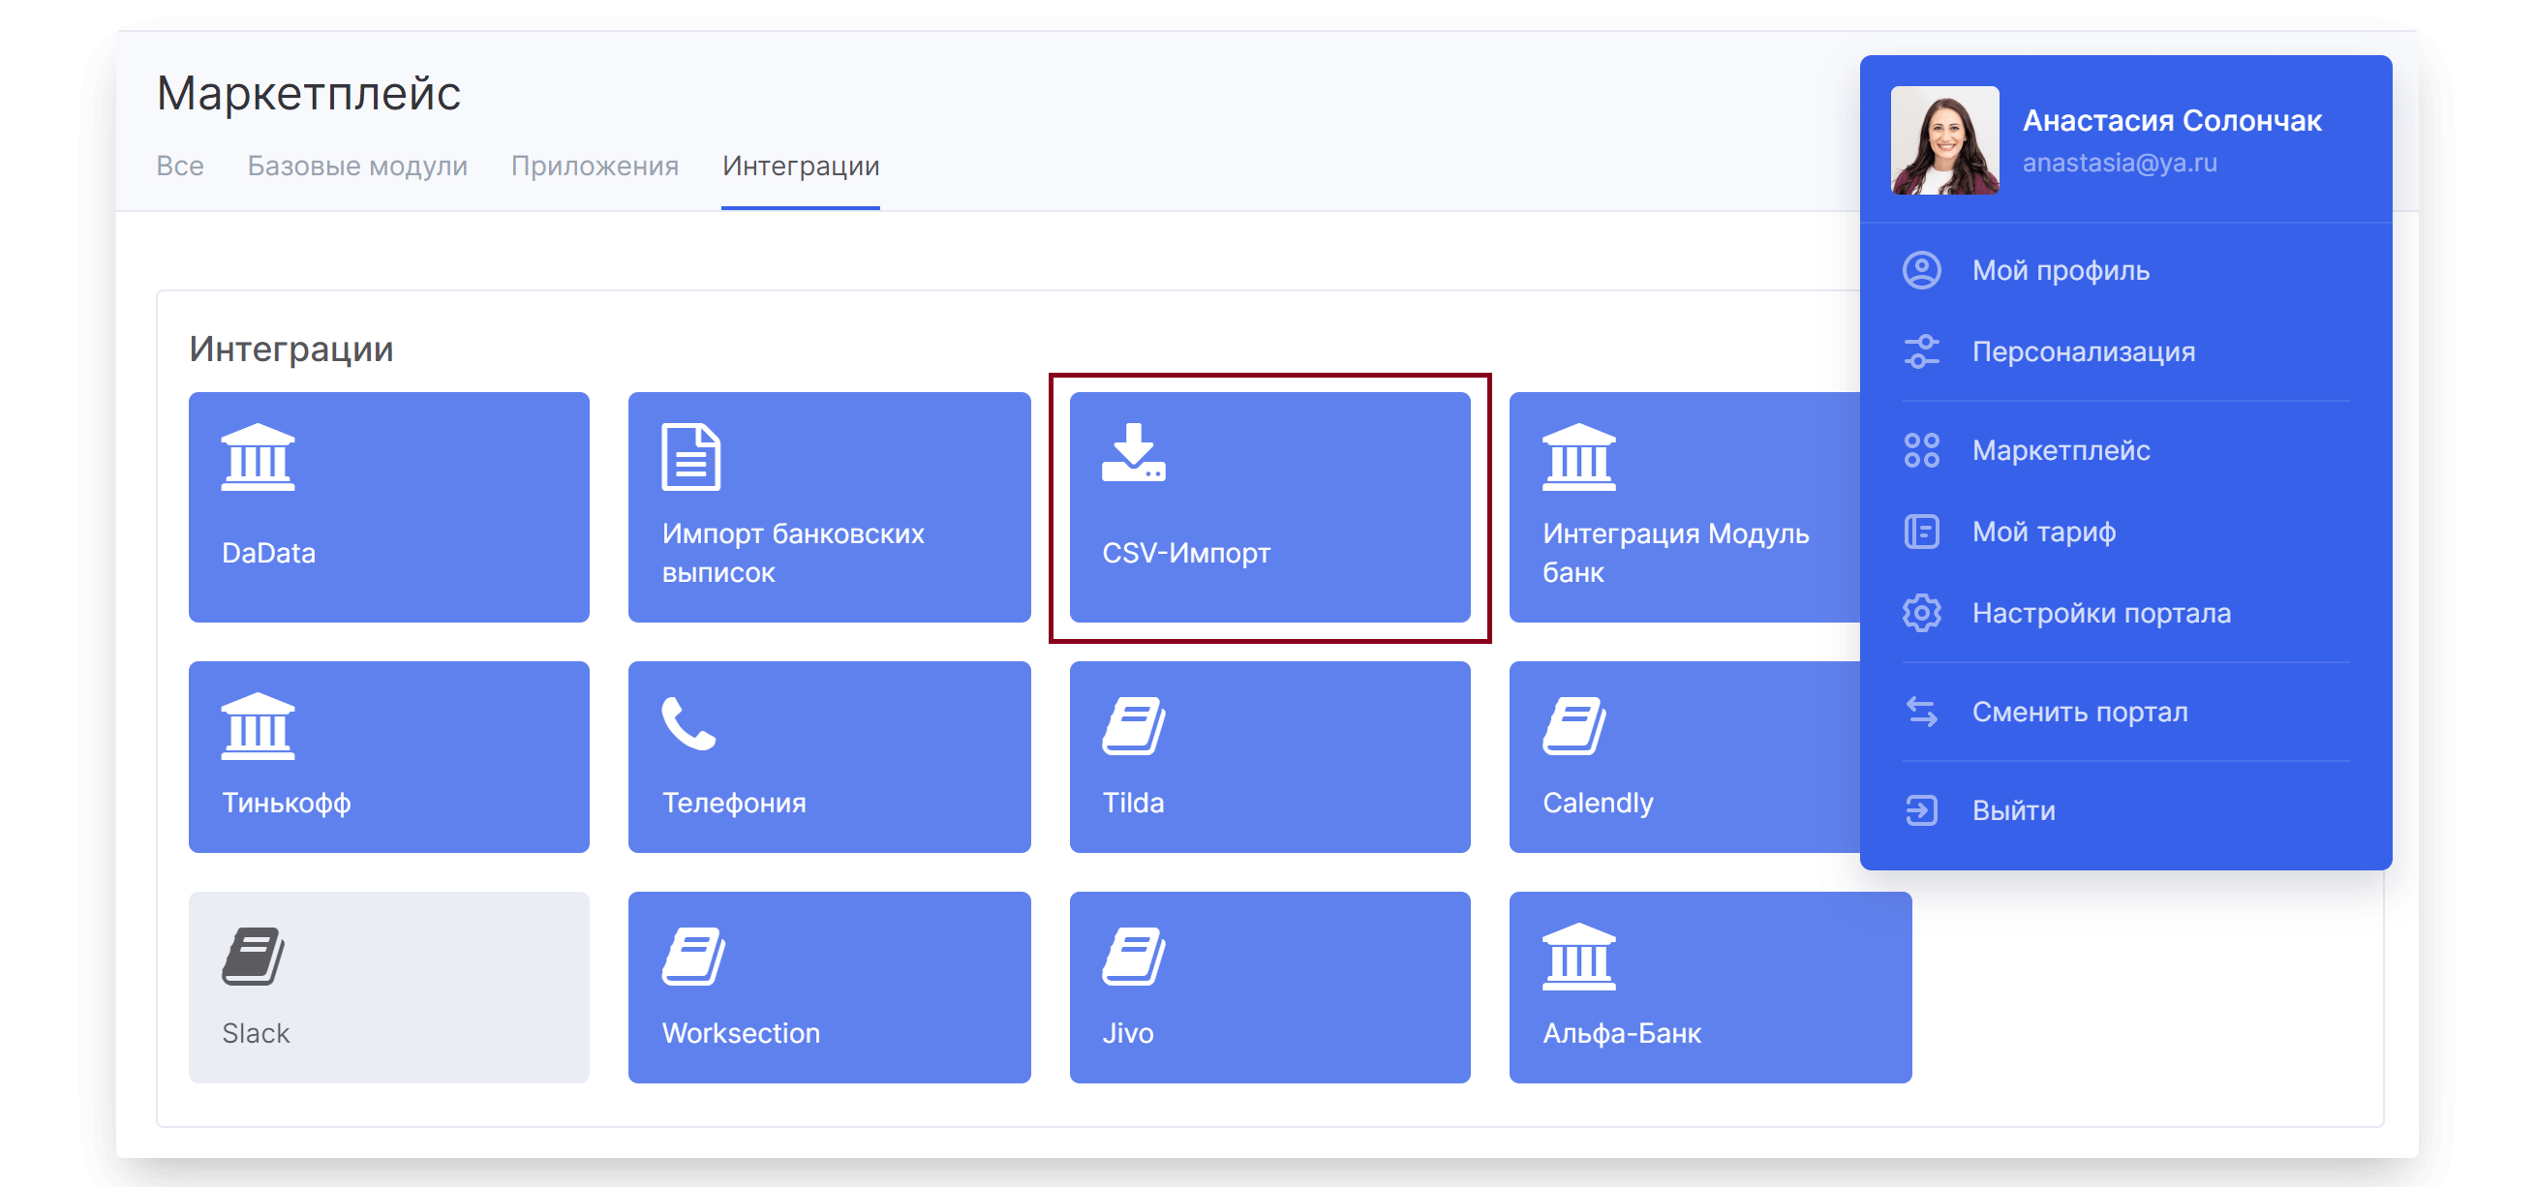Click the gear icon beside Настройки портала
The width and height of the screenshot is (2535, 1187).
tap(1921, 613)
